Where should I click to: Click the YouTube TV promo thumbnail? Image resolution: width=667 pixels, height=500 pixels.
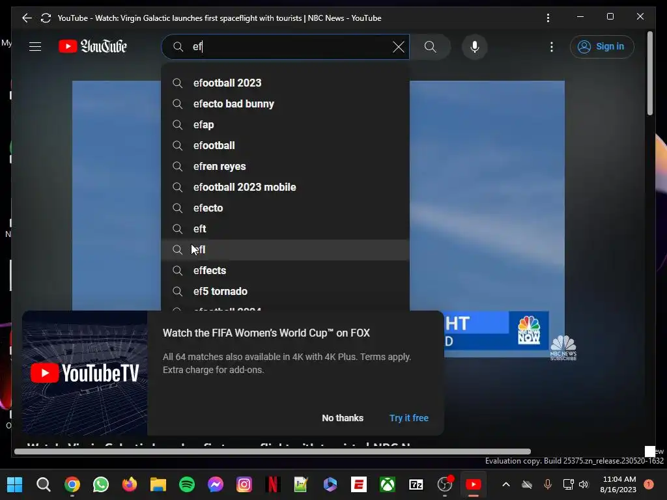pyautogui.click(x=85, y=373)
